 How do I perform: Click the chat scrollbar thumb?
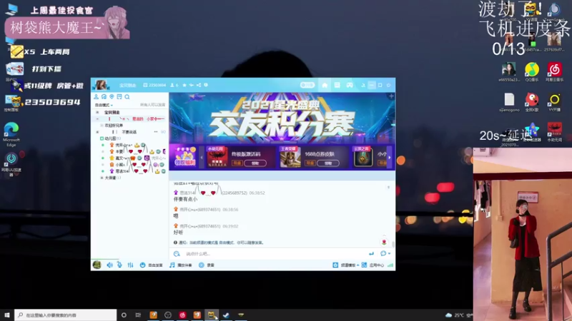click(393, 243)
